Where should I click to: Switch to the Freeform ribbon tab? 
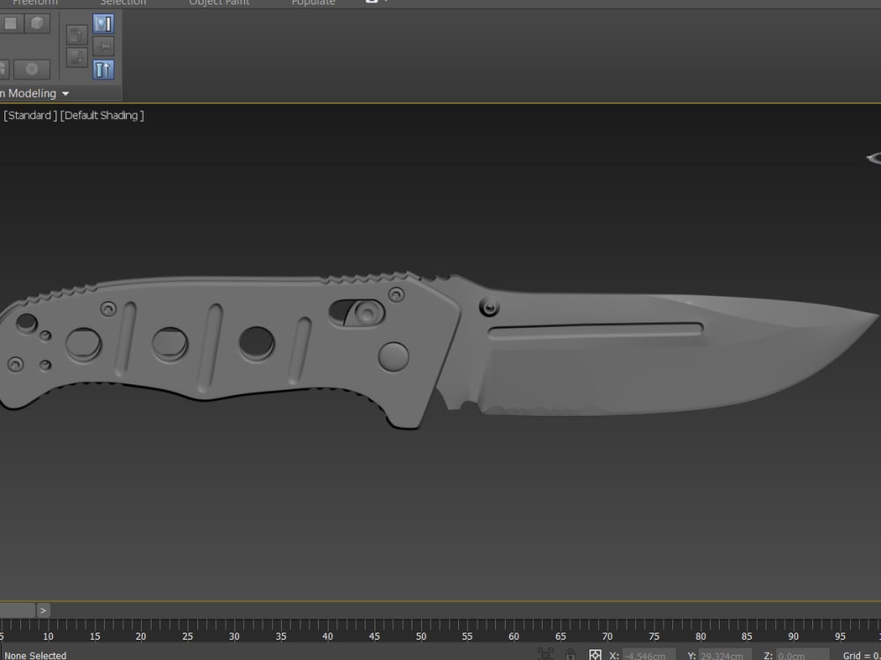[x=35, y=3]
